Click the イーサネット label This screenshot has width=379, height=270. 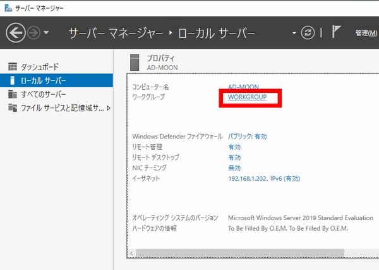coord(146,178)
